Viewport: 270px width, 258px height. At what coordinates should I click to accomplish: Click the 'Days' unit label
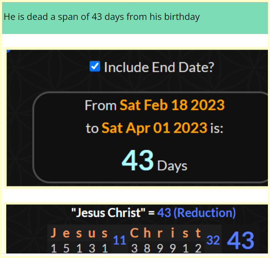coord(172,166)
